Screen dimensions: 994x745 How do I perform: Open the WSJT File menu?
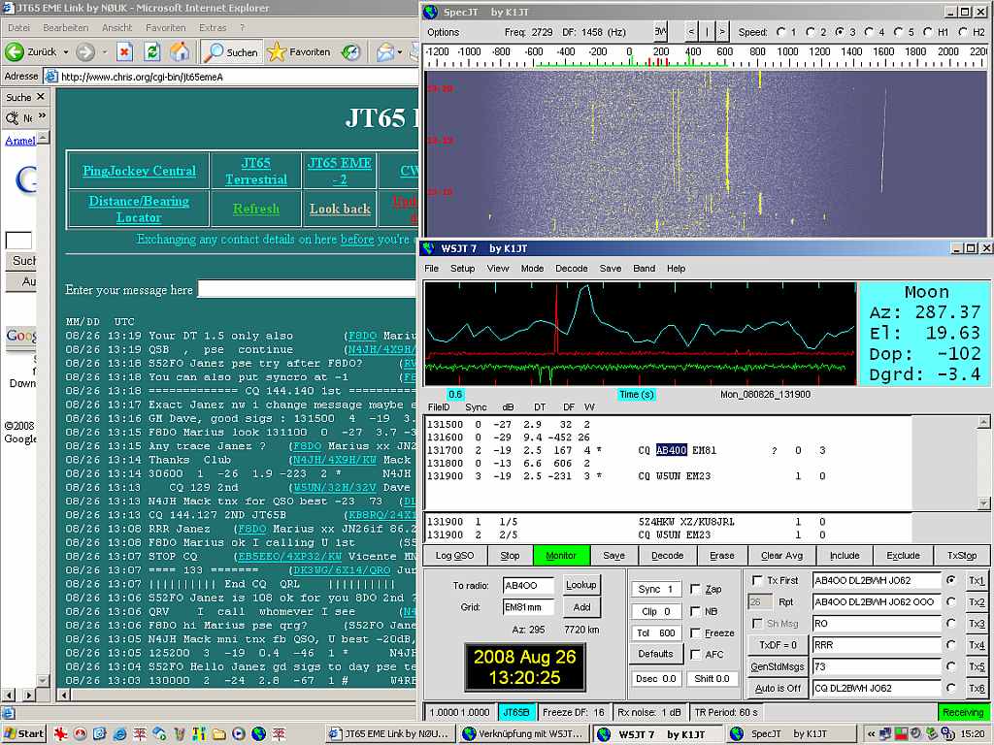click(x=431, y=268)
